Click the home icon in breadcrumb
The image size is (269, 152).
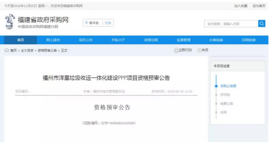7,50
